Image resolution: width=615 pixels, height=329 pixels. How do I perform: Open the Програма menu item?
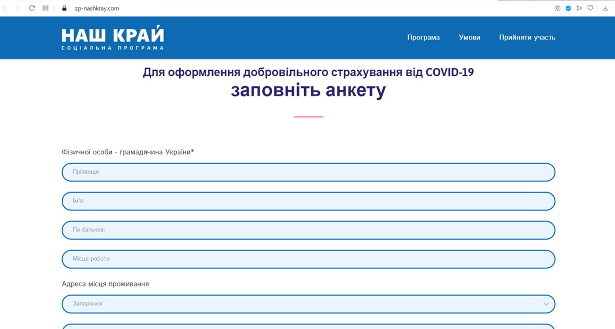(x=423, y=37)
